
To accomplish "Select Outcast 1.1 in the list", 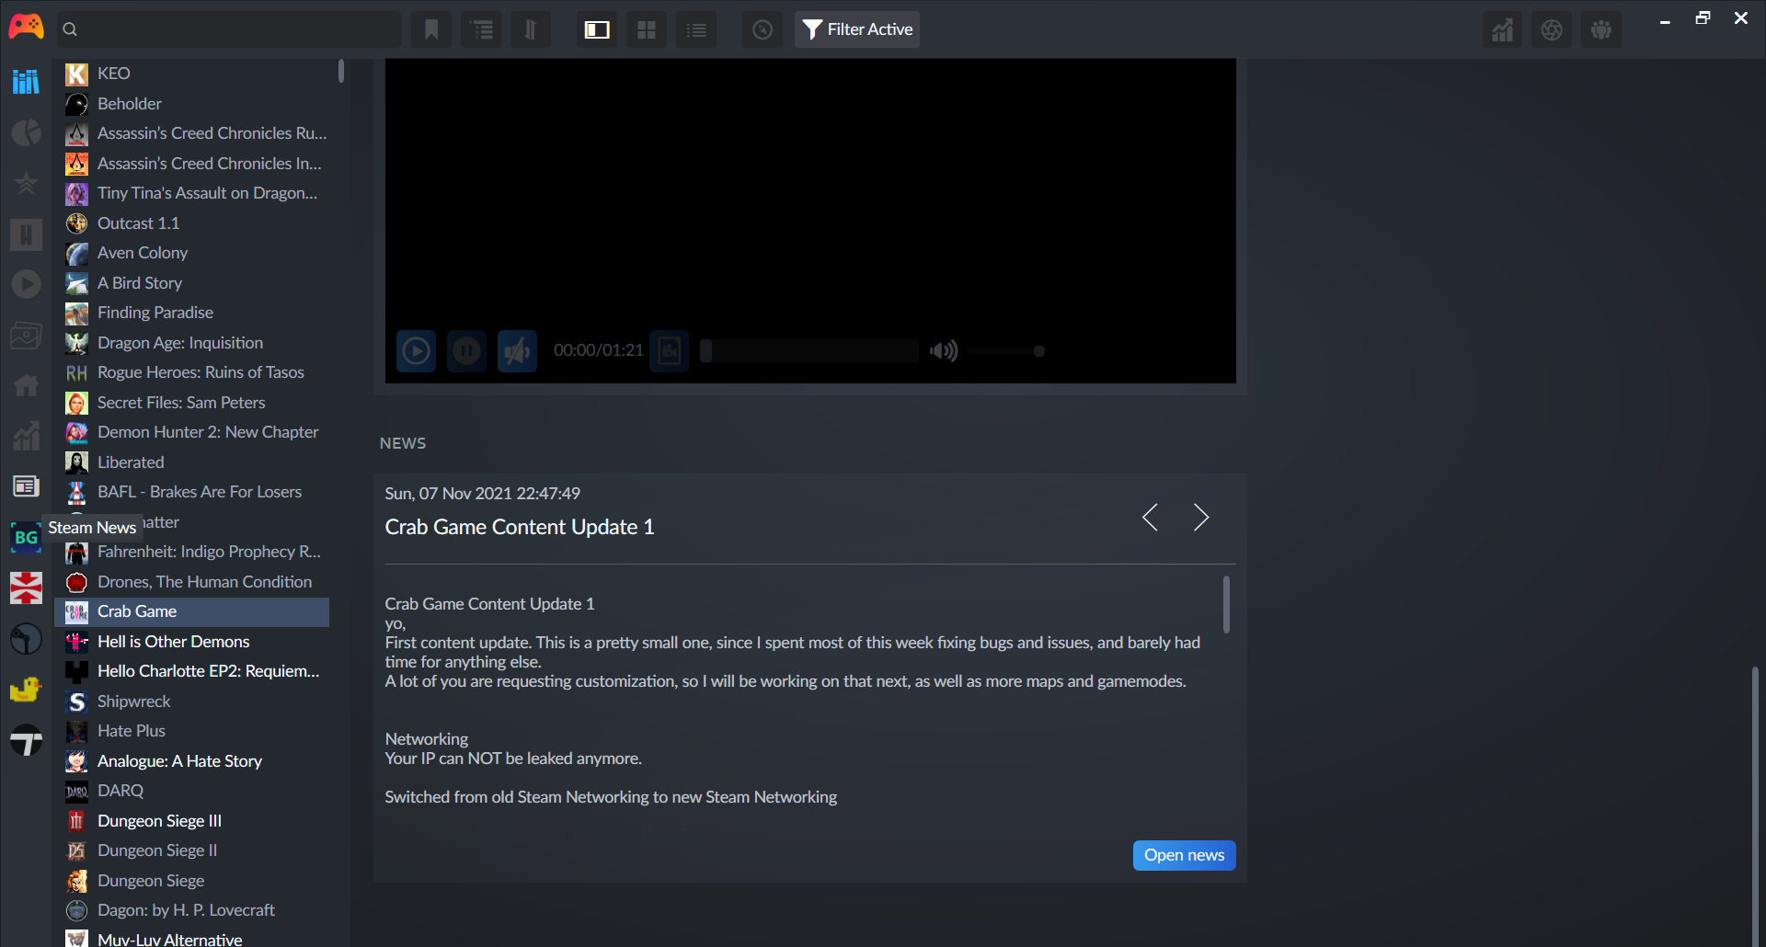I will [192, 223].
